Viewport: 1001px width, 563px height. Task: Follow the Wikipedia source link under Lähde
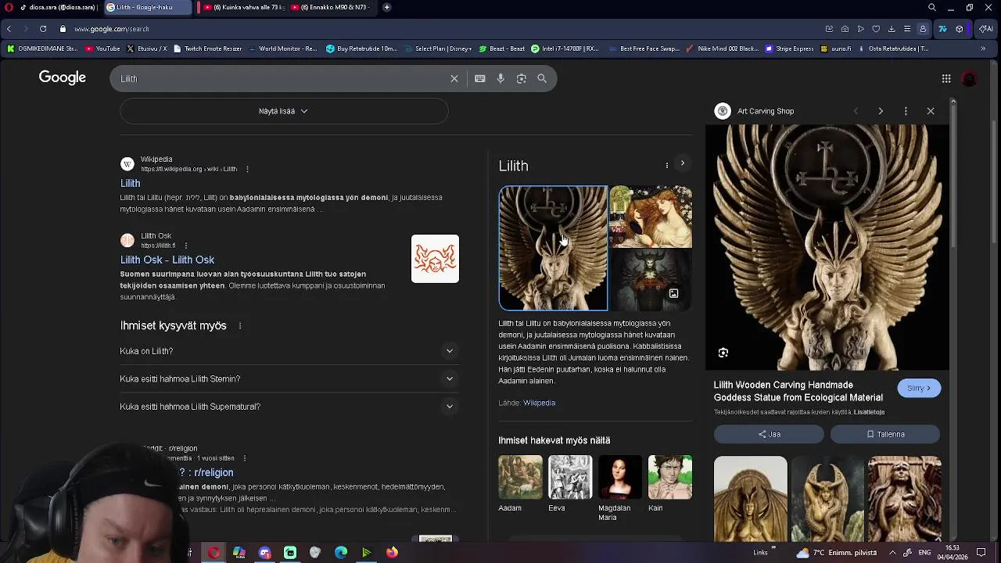[540, 403]
